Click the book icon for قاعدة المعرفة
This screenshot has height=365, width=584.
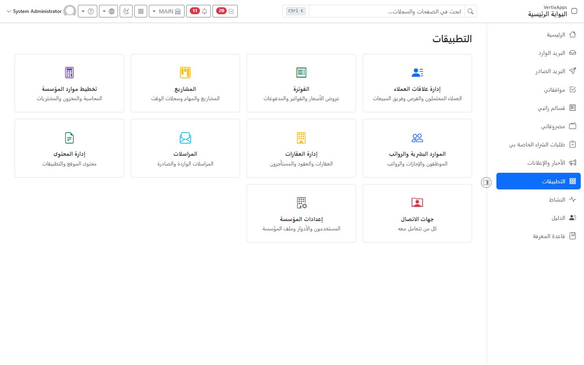(x=573, y=236)
